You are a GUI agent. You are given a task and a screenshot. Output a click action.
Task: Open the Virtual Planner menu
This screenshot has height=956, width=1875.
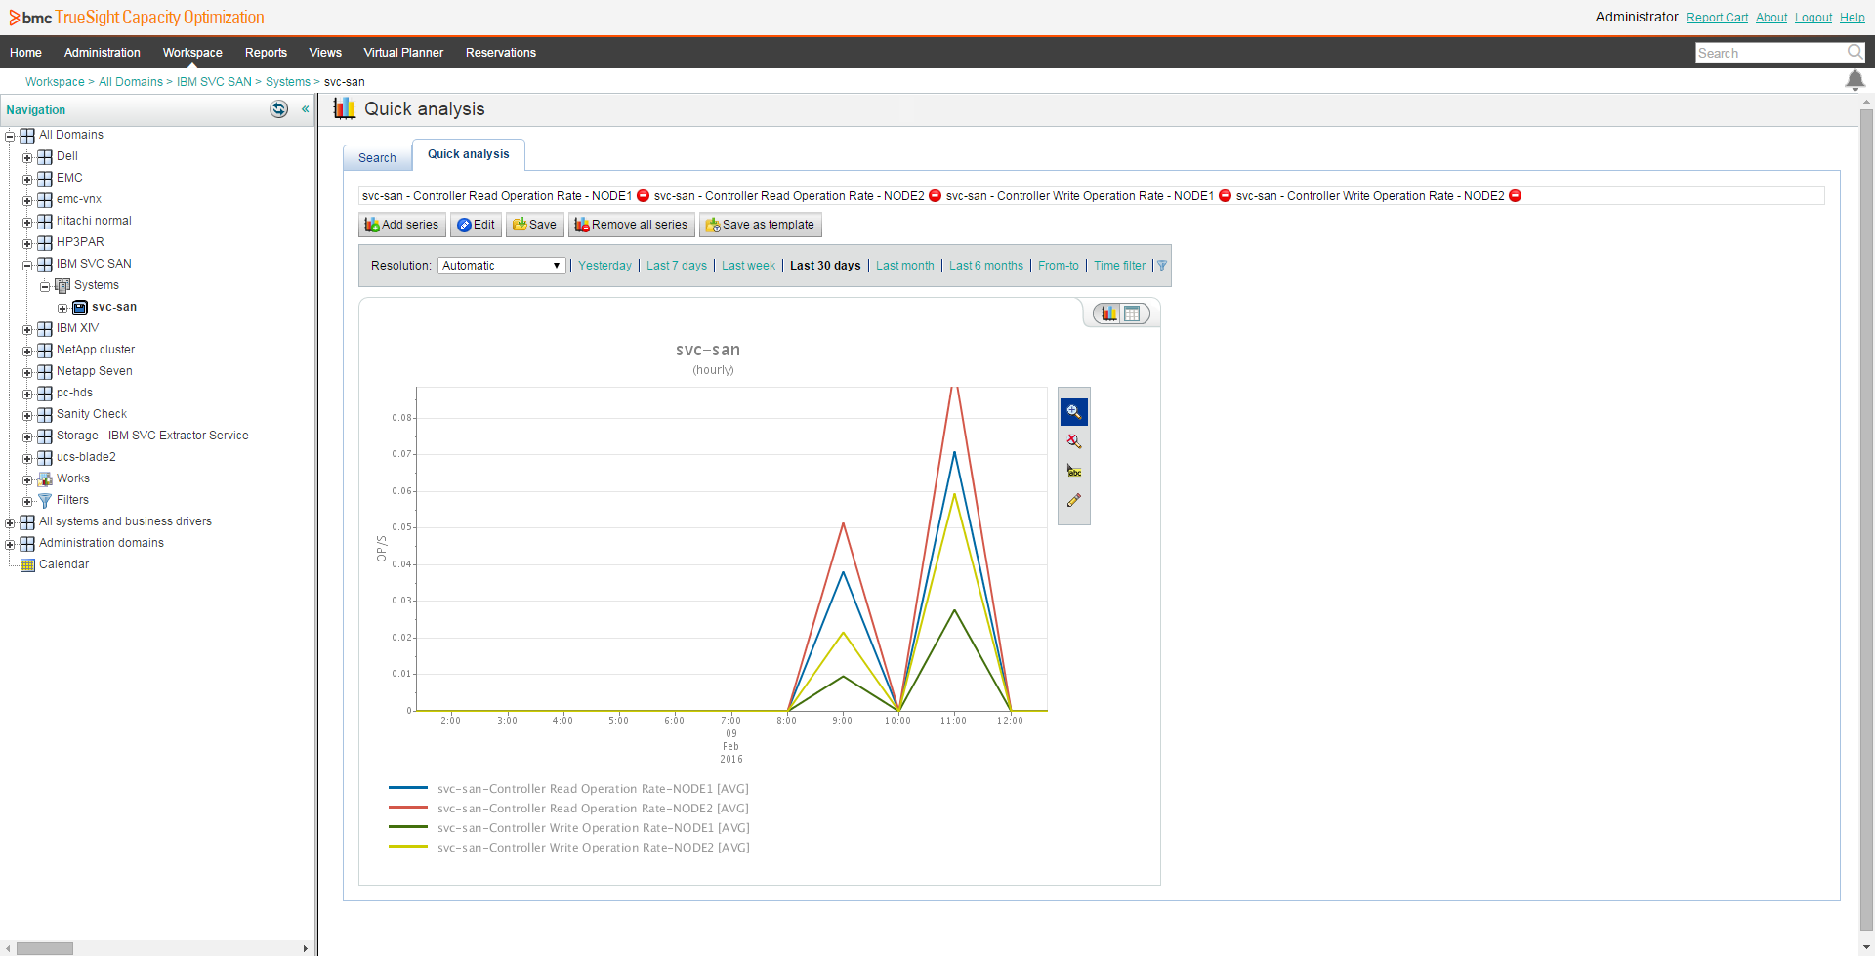(x=403, y=53)
